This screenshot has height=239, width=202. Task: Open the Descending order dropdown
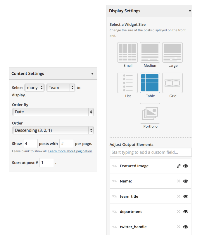point(53,130)
